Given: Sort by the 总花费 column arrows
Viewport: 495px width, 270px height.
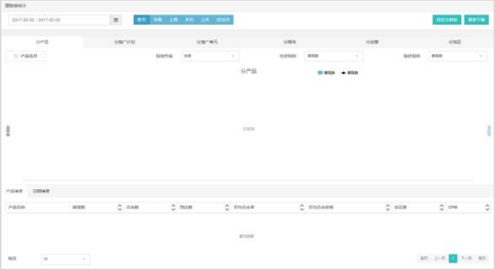Looking at the screenshot, I should click(x=441, y=207).
